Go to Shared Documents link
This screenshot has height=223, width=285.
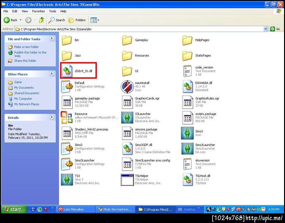click(27, 93)
